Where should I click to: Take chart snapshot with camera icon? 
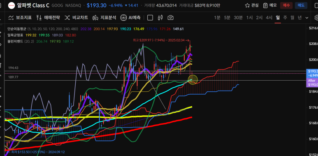[x=171, y=18]
